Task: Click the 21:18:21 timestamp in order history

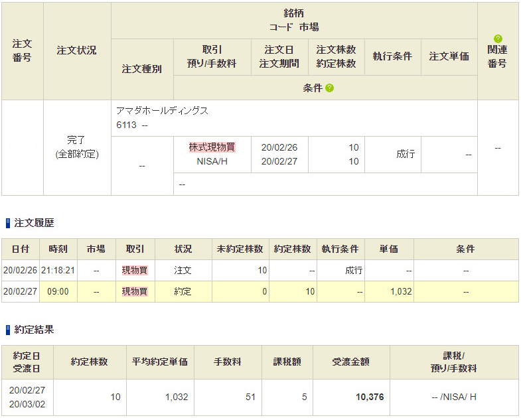Action: point(58,271)
